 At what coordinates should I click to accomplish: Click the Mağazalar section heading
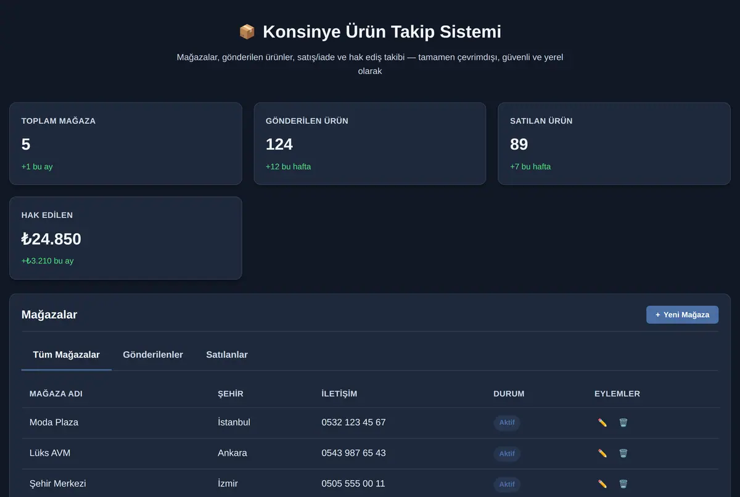49,314
